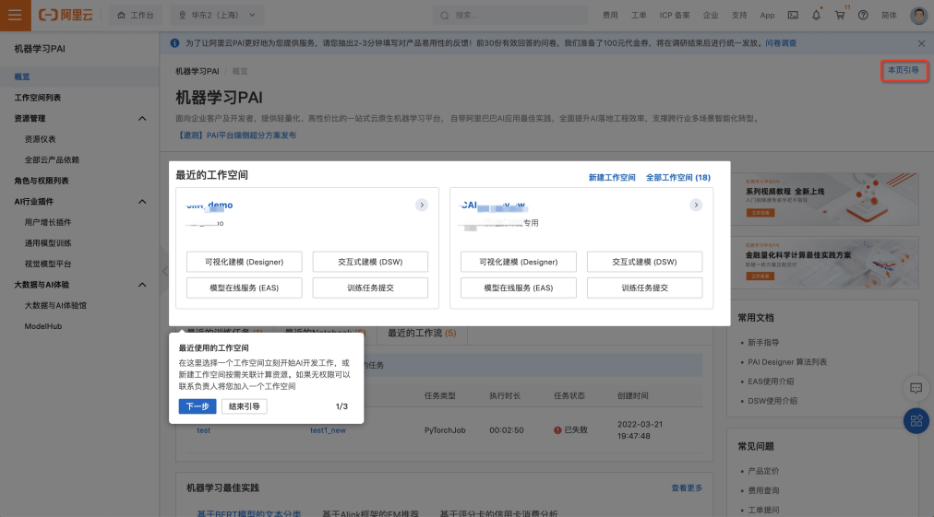Click the top search input field
Image resolution: width=934 pixels, height=517 pixels.
pyautogui.click(x=510, y=16)
